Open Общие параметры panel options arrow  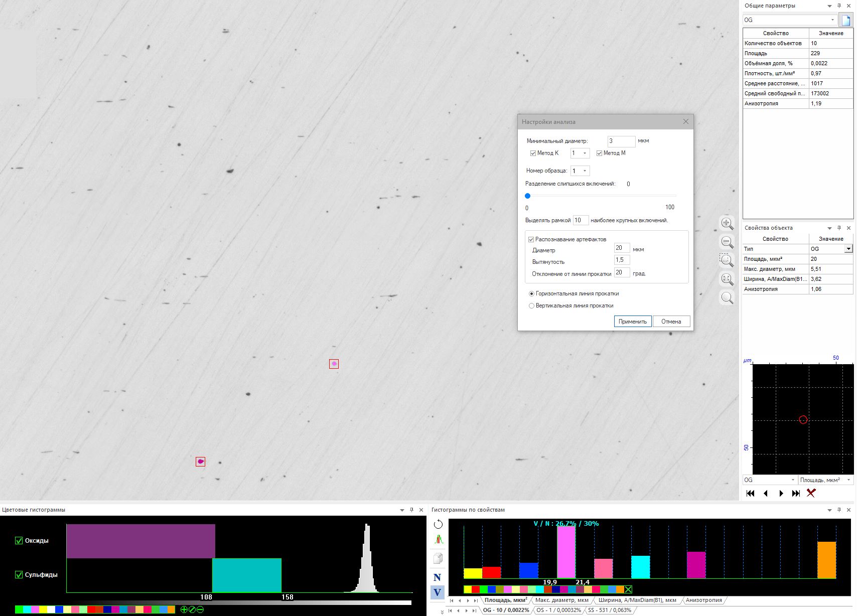pyautogui.click(x=829, y=6)
